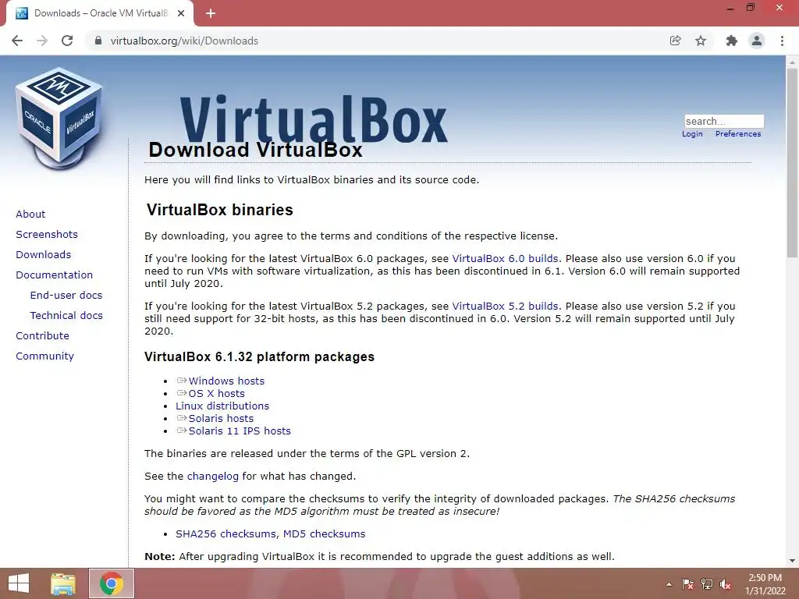Select the Downloads – Oracle VM VirtualBox tab
The image size is (799, 599).
point(100,13)
